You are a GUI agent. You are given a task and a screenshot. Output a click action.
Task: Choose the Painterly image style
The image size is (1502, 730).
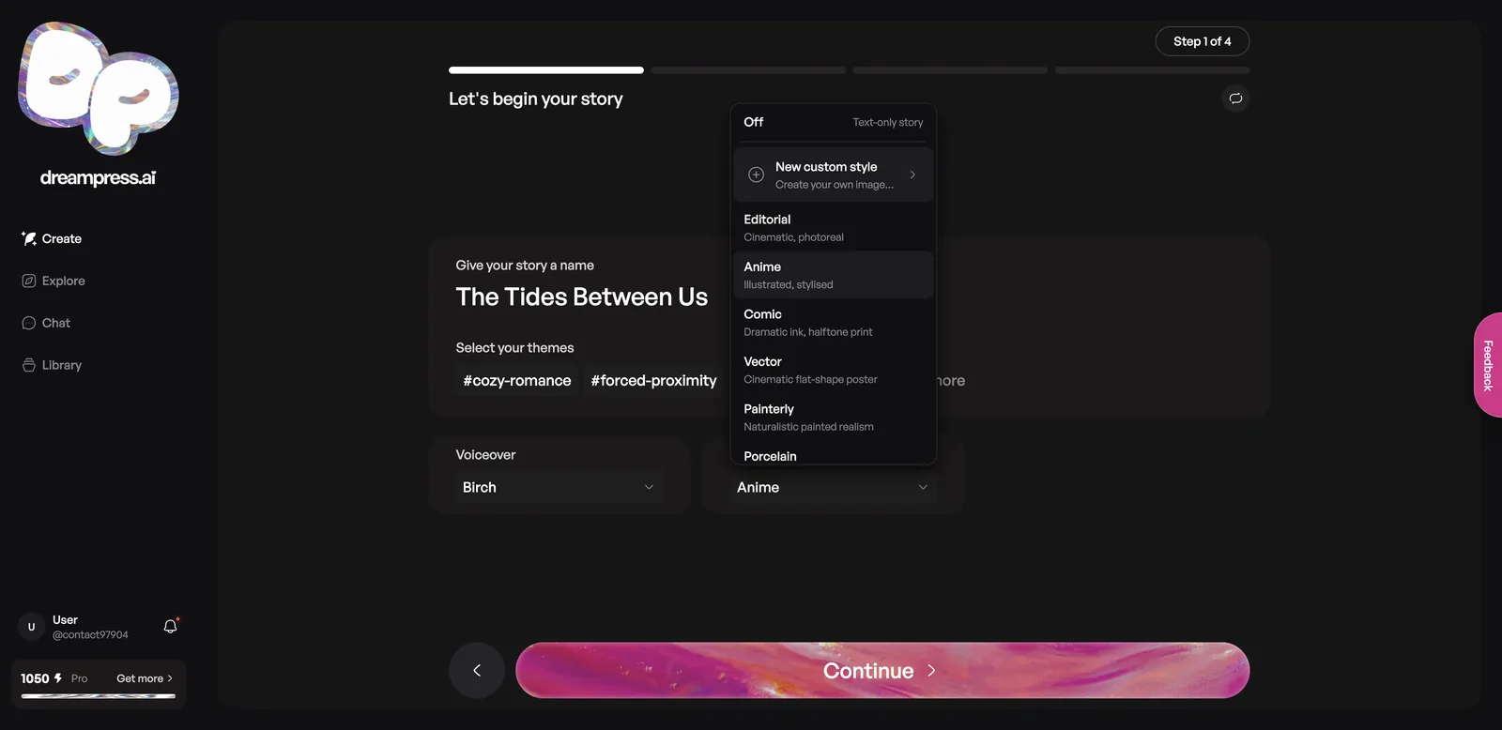point(834,418)
